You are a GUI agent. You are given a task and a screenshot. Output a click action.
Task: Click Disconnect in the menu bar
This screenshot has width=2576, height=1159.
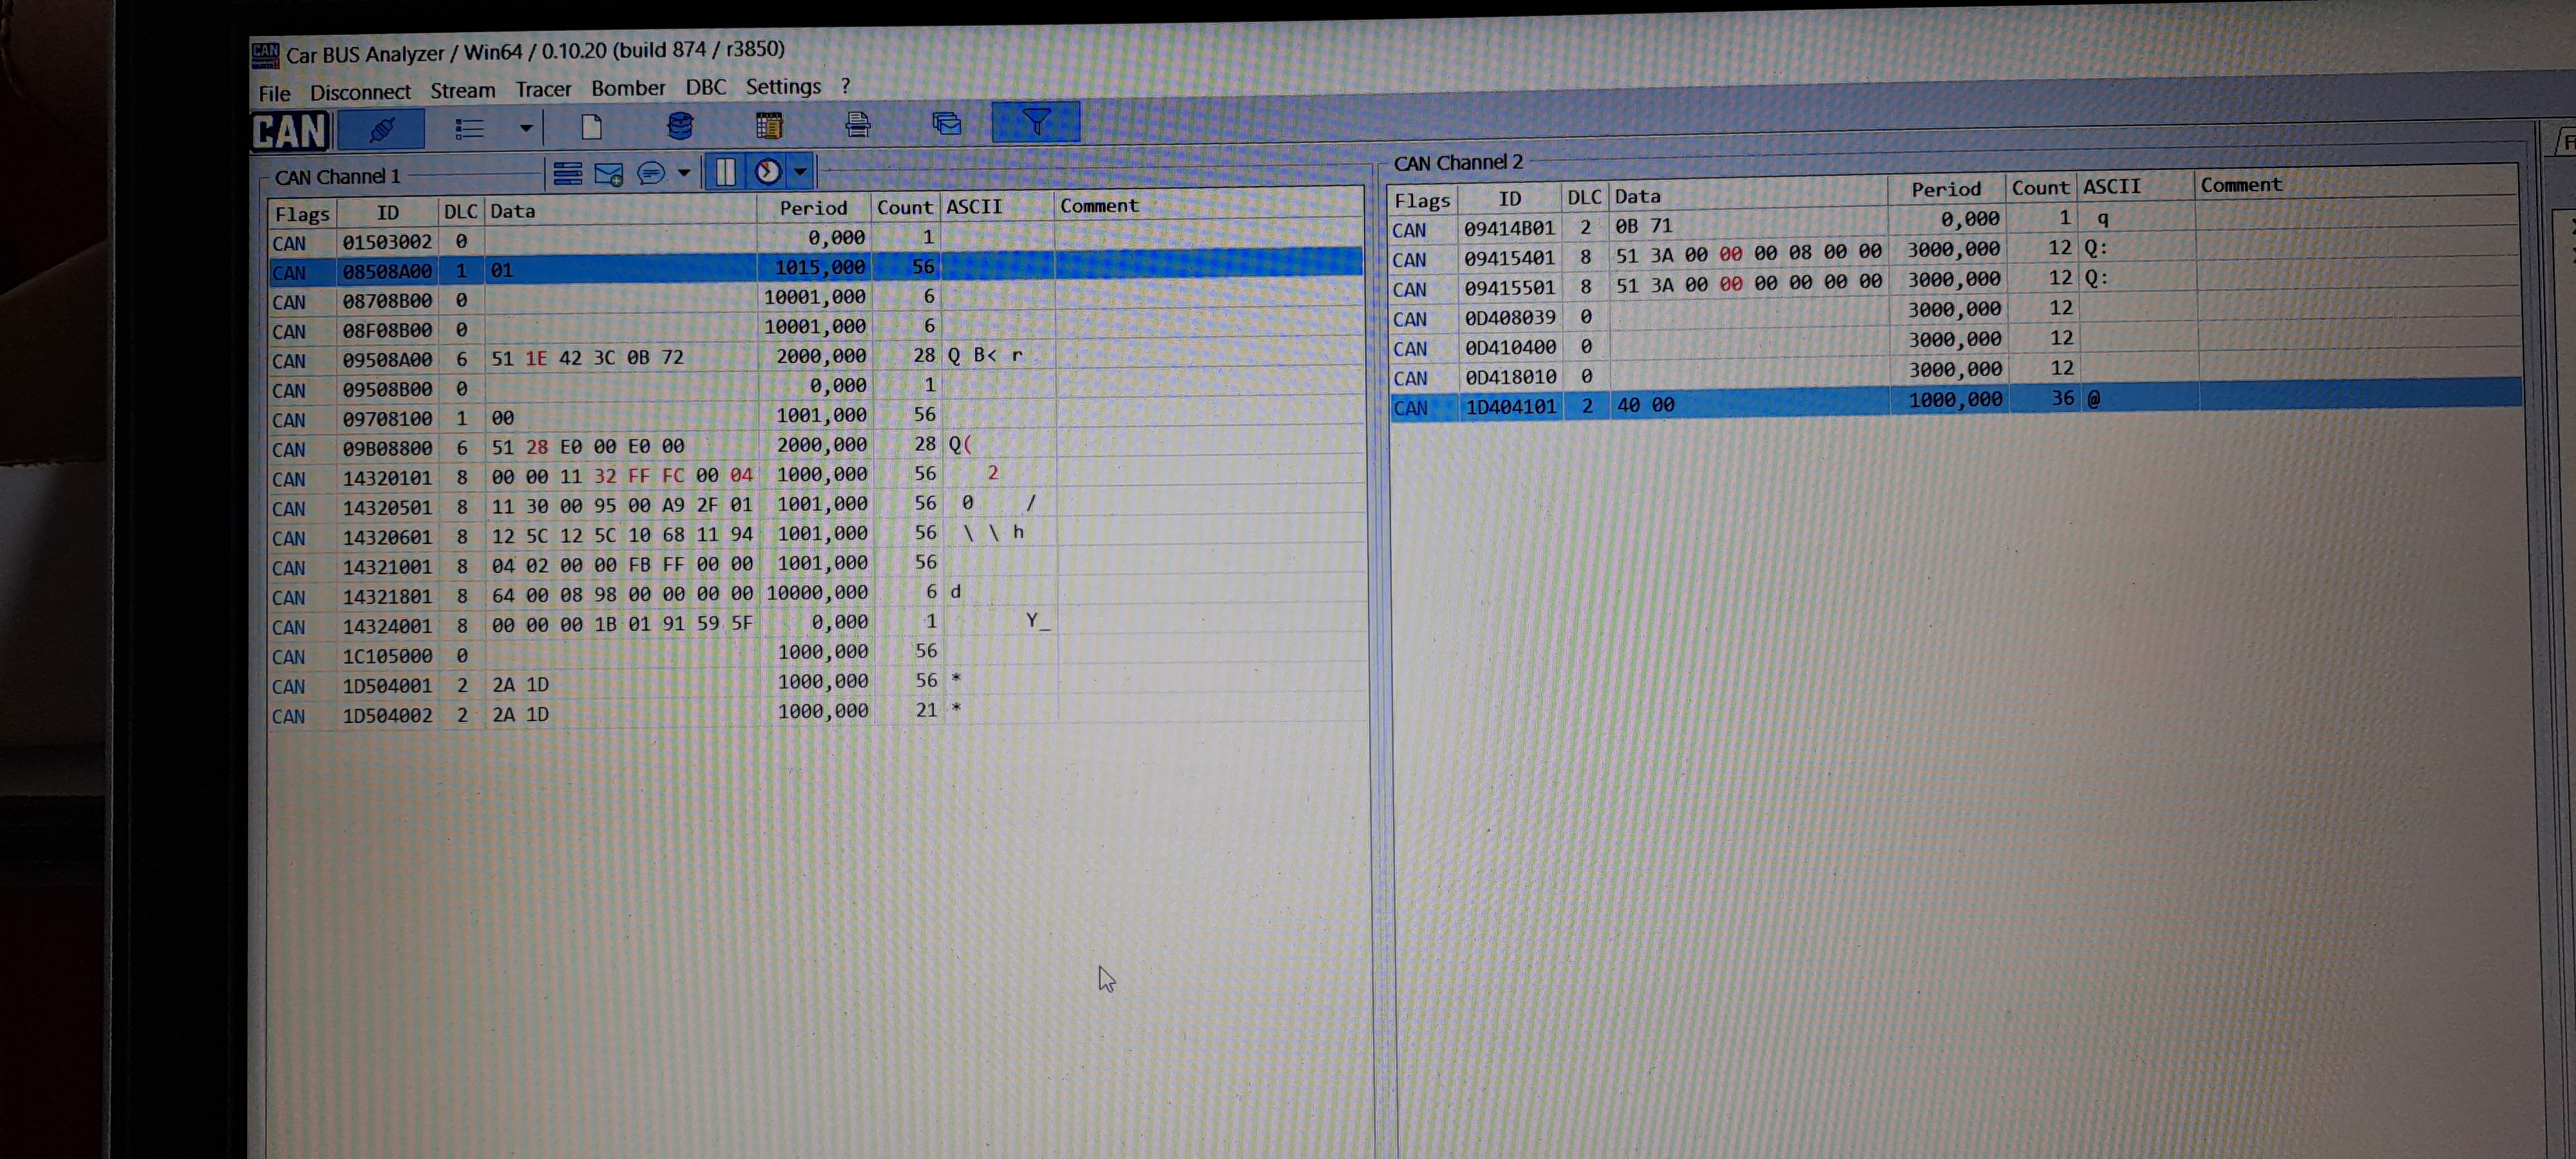pos(360,92)
